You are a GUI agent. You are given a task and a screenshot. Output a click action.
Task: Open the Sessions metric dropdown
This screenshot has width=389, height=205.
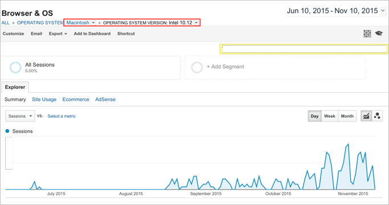(x=20, y=116)
